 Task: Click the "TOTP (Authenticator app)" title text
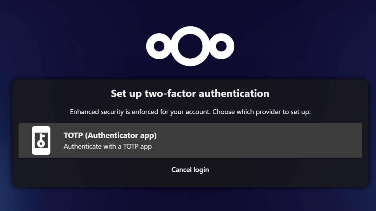pos(110,135)
